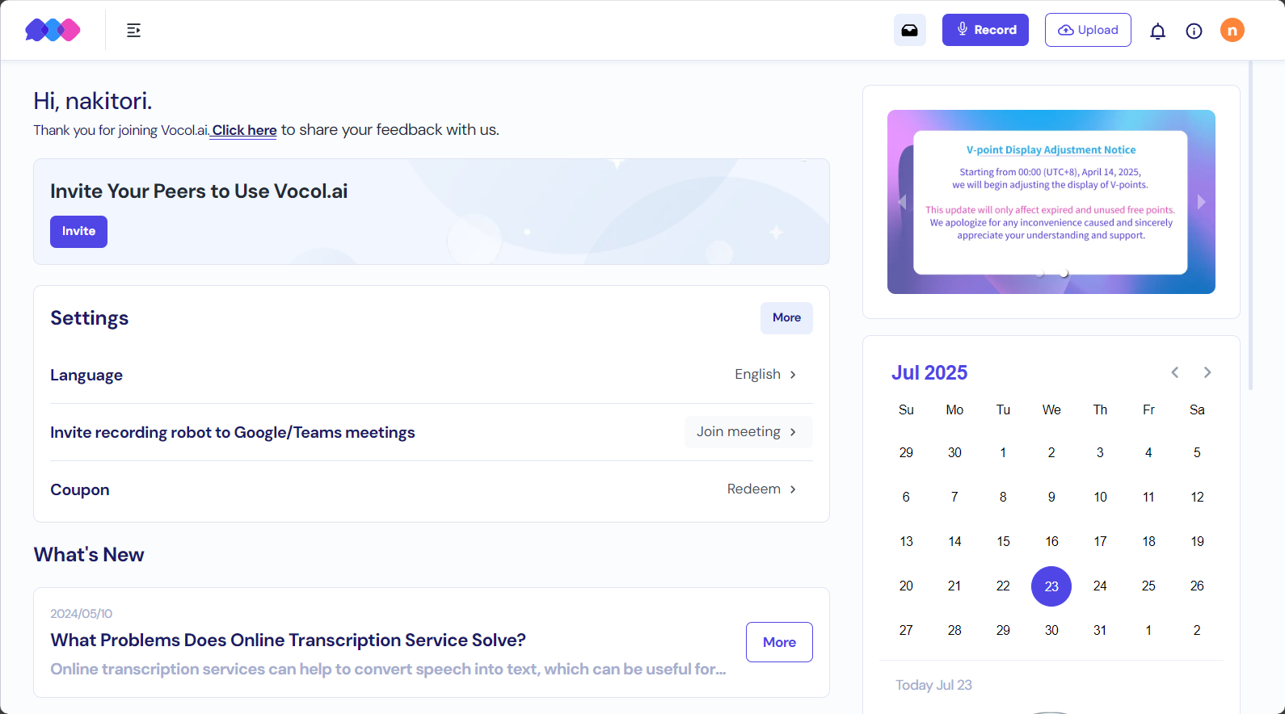
Task: Select July 1 on calendar
Action: [x=1003, y=453]
